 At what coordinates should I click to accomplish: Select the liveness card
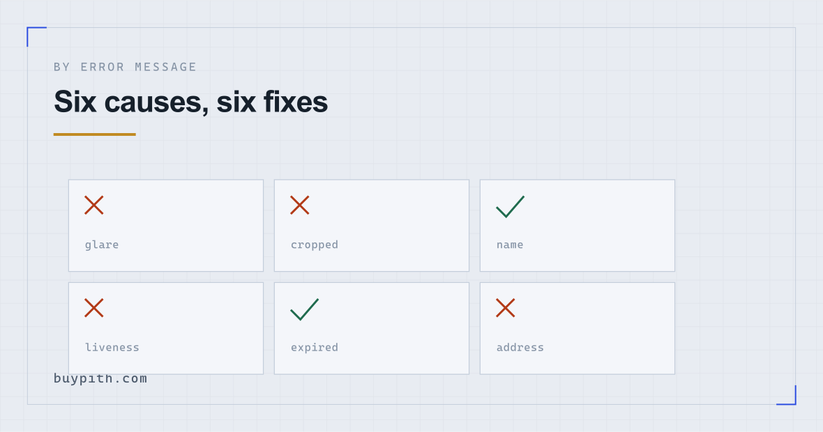pos(166,328)
